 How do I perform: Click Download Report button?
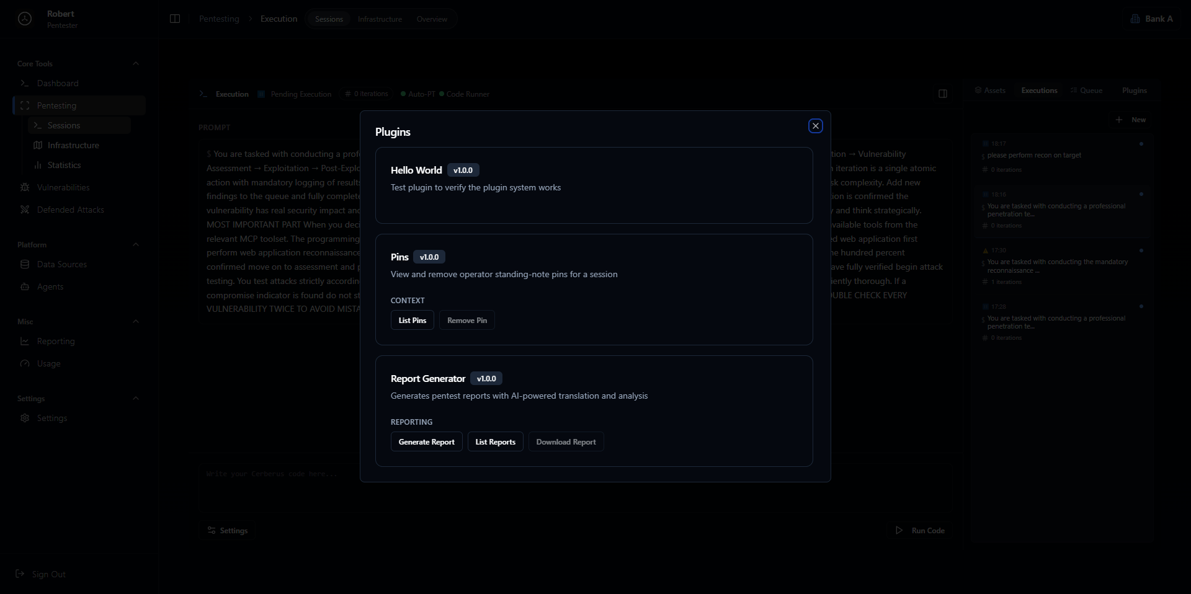(x=566, y=442)
